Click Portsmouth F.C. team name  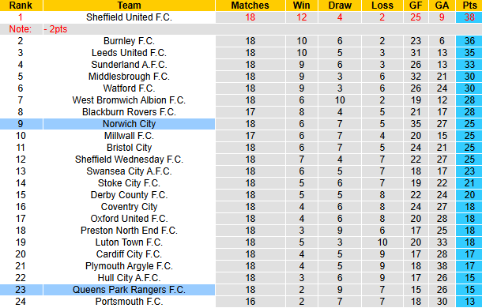129,302
